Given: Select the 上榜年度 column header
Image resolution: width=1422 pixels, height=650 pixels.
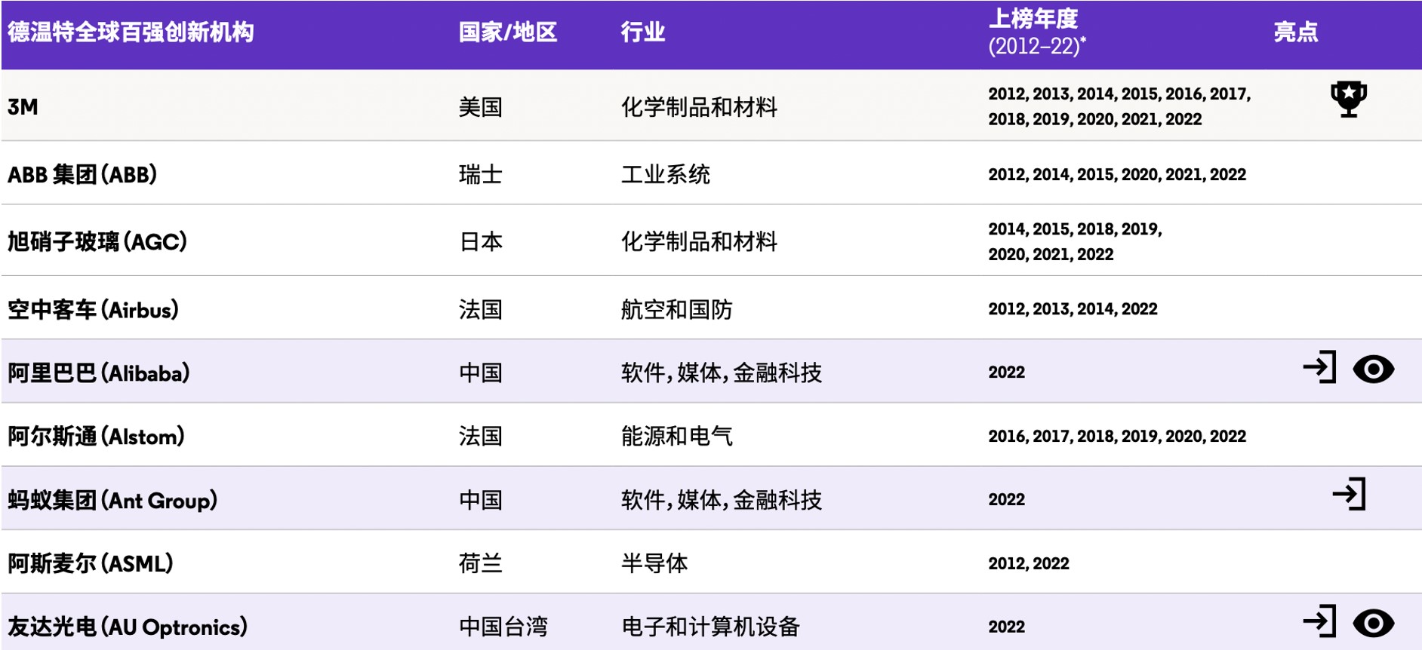Looking at the screenshot, I should (1037, 32).
